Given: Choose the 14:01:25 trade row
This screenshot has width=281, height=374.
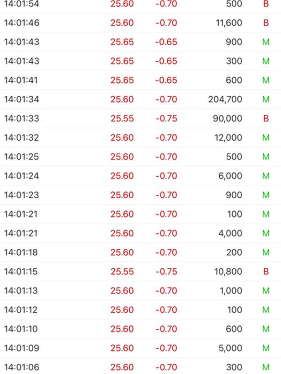Looking at the screenshot, I should click(22, 157).
